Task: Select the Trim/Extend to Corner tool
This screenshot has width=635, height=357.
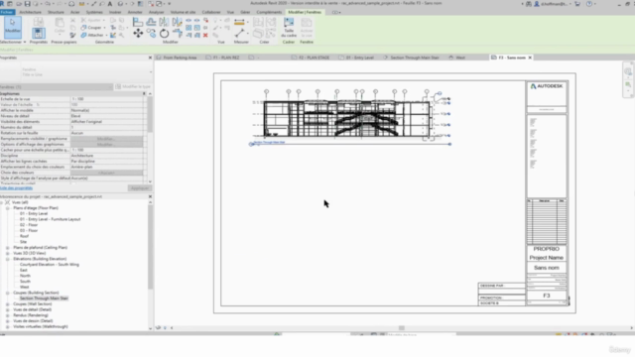Action: pyautogui.click(x=177, y=33)
